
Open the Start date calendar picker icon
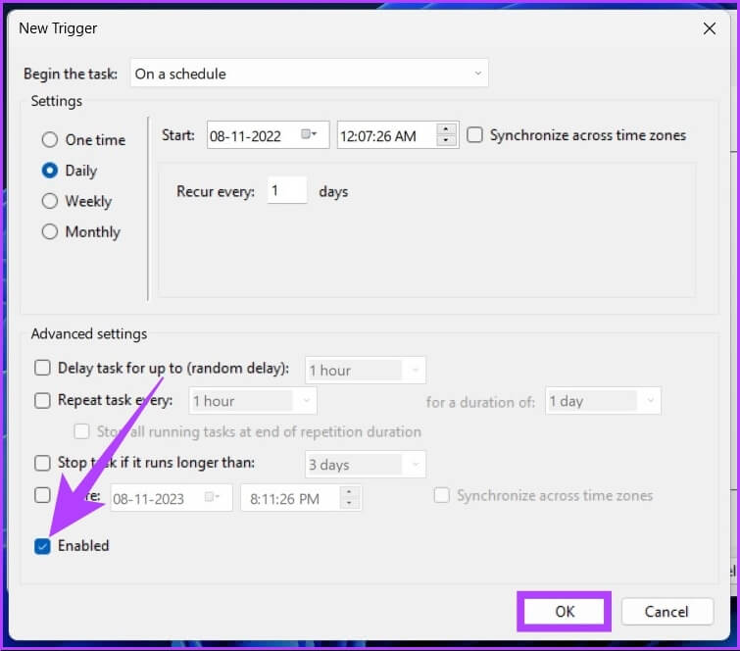point(309,134)
